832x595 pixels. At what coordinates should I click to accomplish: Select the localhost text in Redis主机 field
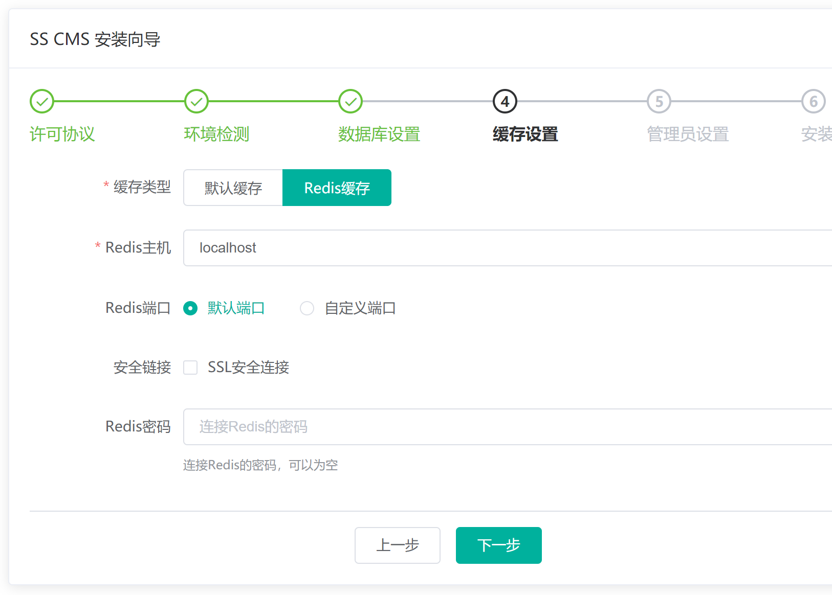(x=227, y=248)
